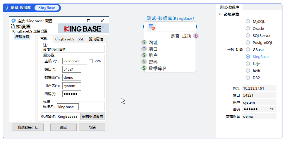Click the 主机IP field with localhost
Image resolution: width=285 pixels, height=142 pixels.
(x=75, y=61)
